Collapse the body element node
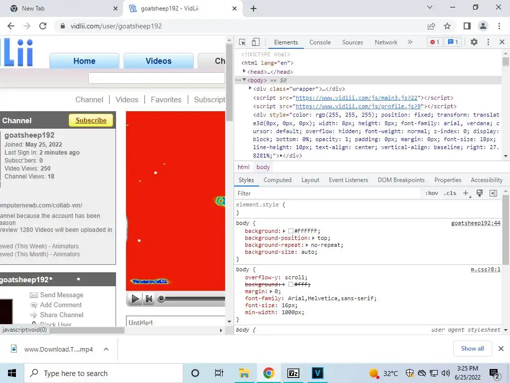Viewport: 510px width, 383px height. tap(244, 80)
